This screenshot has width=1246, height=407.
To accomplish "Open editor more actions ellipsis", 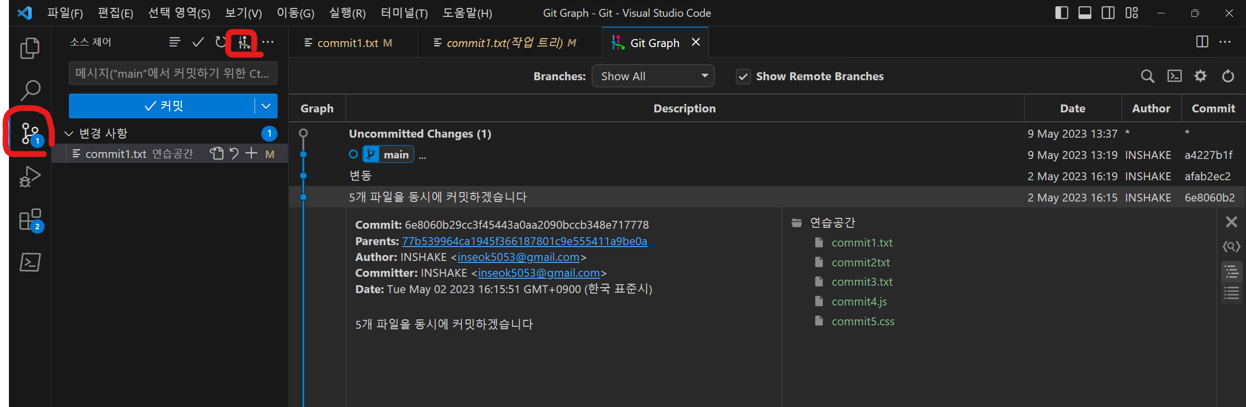I will tap(1225, 42).
